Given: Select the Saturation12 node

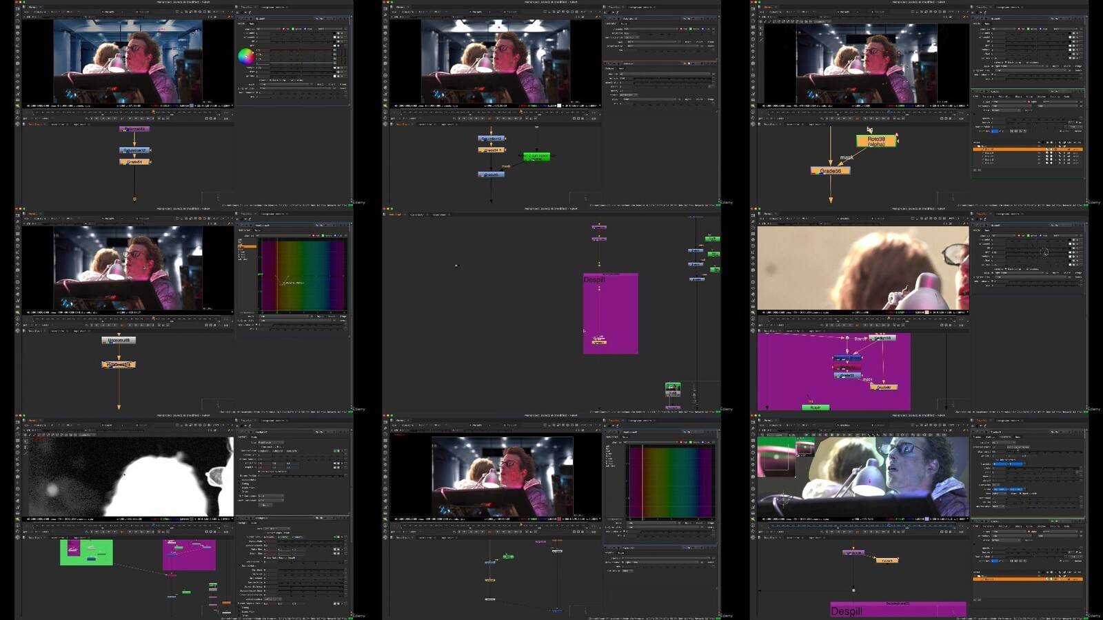Looking at the screenshot, I should point(134,150).
